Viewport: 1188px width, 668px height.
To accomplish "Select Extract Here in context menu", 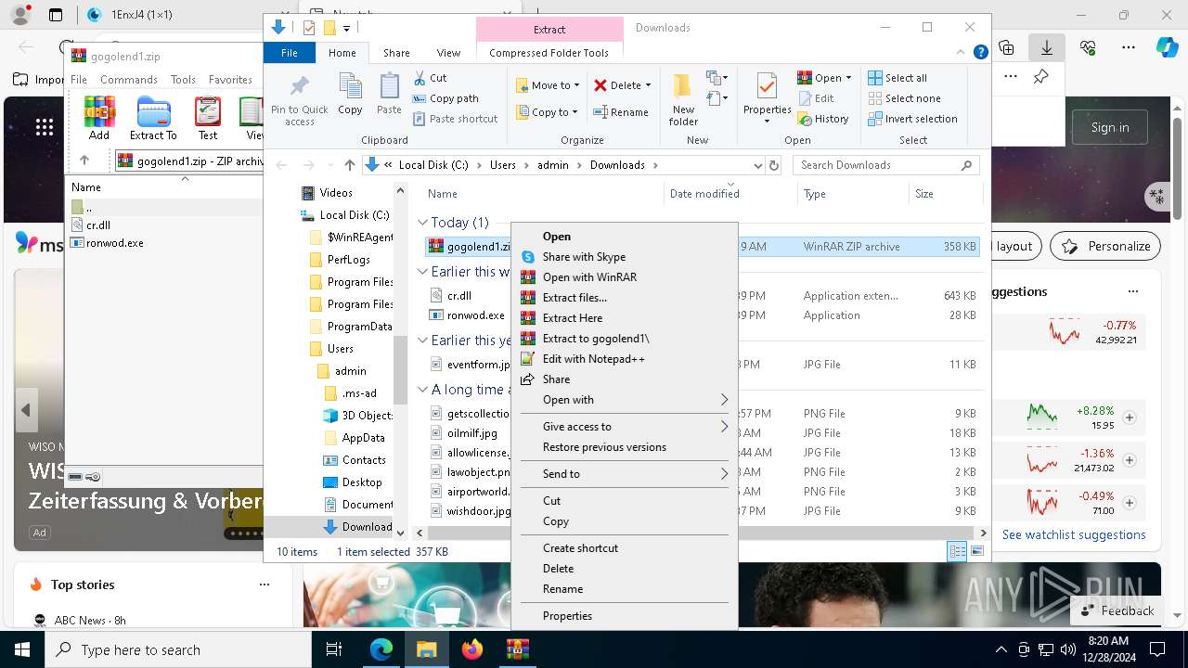I will [623, 318].
